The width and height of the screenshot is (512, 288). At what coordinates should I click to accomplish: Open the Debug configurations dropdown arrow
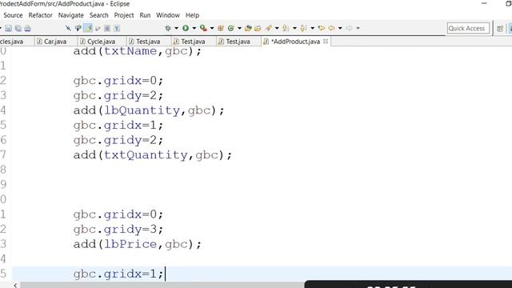(x=176, y=29)
